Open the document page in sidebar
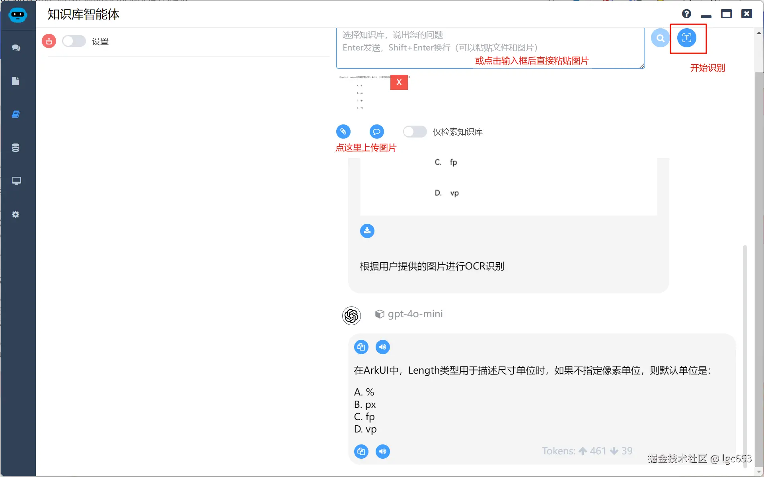The image size is (764, 477). (16, 81)
